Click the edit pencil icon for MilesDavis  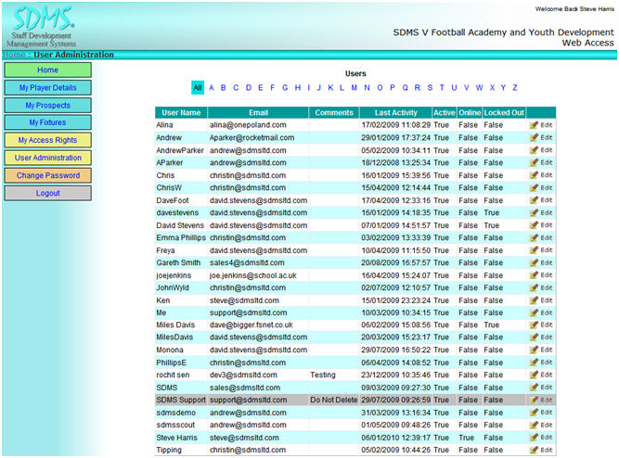pyautogui.click(x=534, y=337)
